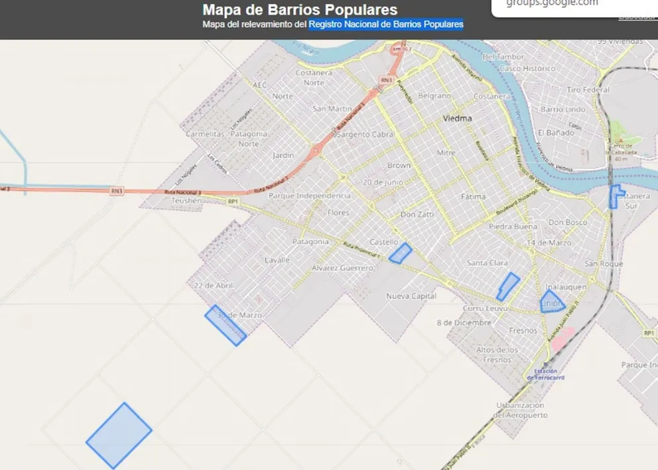Select the blue polygon at 30 de Marzo
The width and height of the screenshot is (658, 470).
(226, 325)
